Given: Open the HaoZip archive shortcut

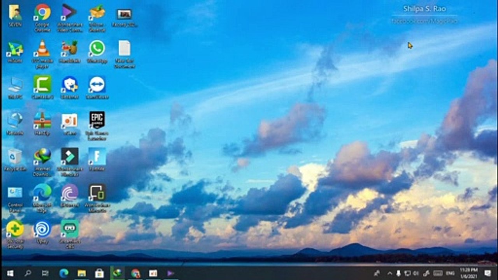Looking at the screenshot, I should point(42,124).
